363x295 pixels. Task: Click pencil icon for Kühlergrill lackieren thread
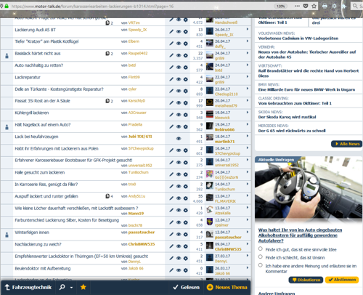pos(171,115)
